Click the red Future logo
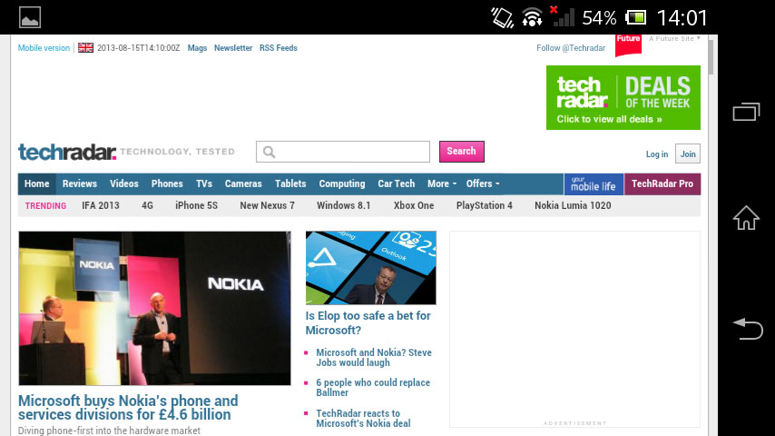Image resolution: width=775 pixels, height=436 pixels. click(x=628, y=45)
